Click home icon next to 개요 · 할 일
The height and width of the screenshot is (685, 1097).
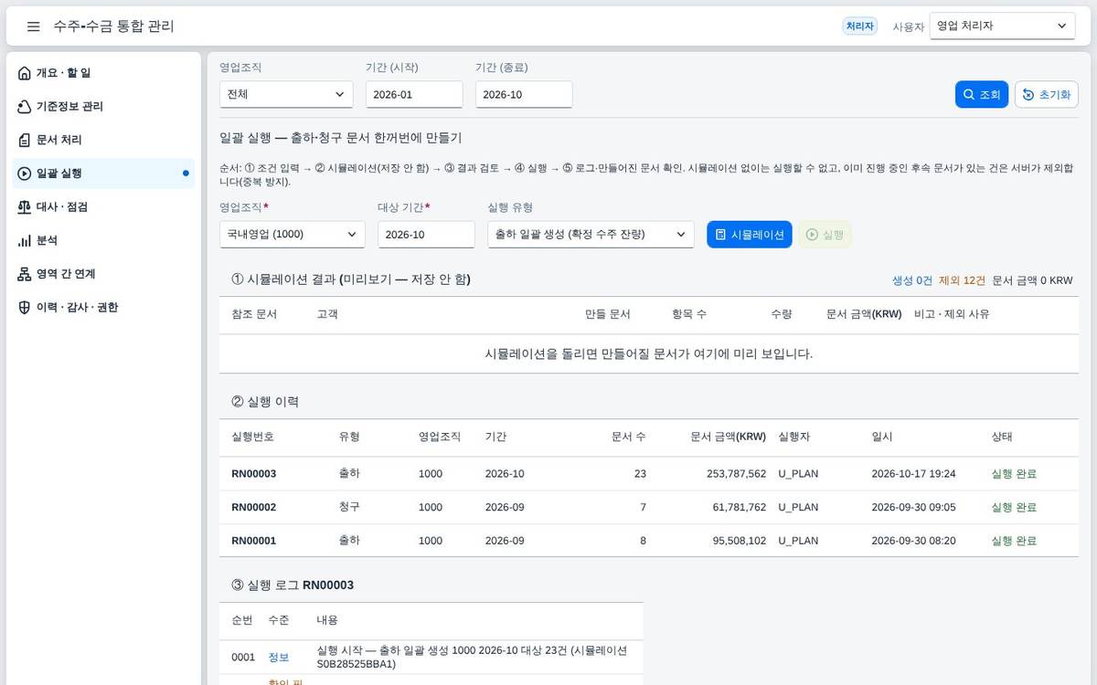coord(25,73)
